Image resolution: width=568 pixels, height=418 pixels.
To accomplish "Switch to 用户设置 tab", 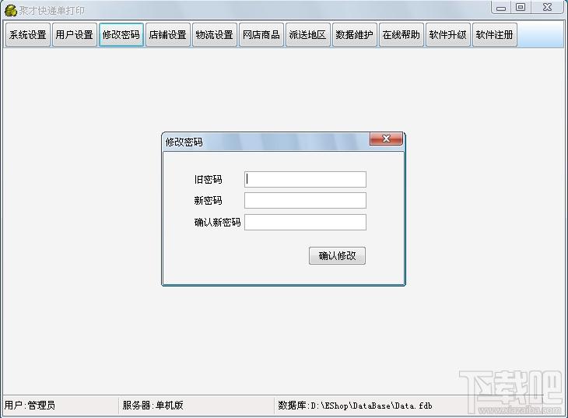I will [75, 35].
